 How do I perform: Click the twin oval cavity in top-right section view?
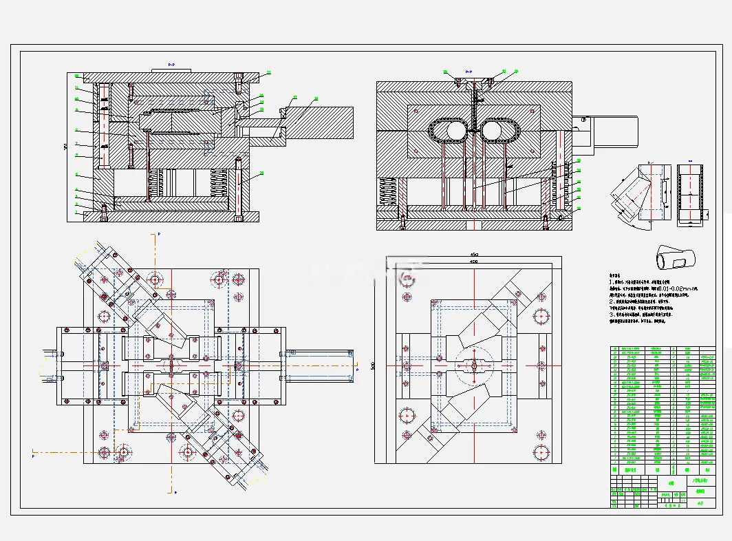click(474, 131)
